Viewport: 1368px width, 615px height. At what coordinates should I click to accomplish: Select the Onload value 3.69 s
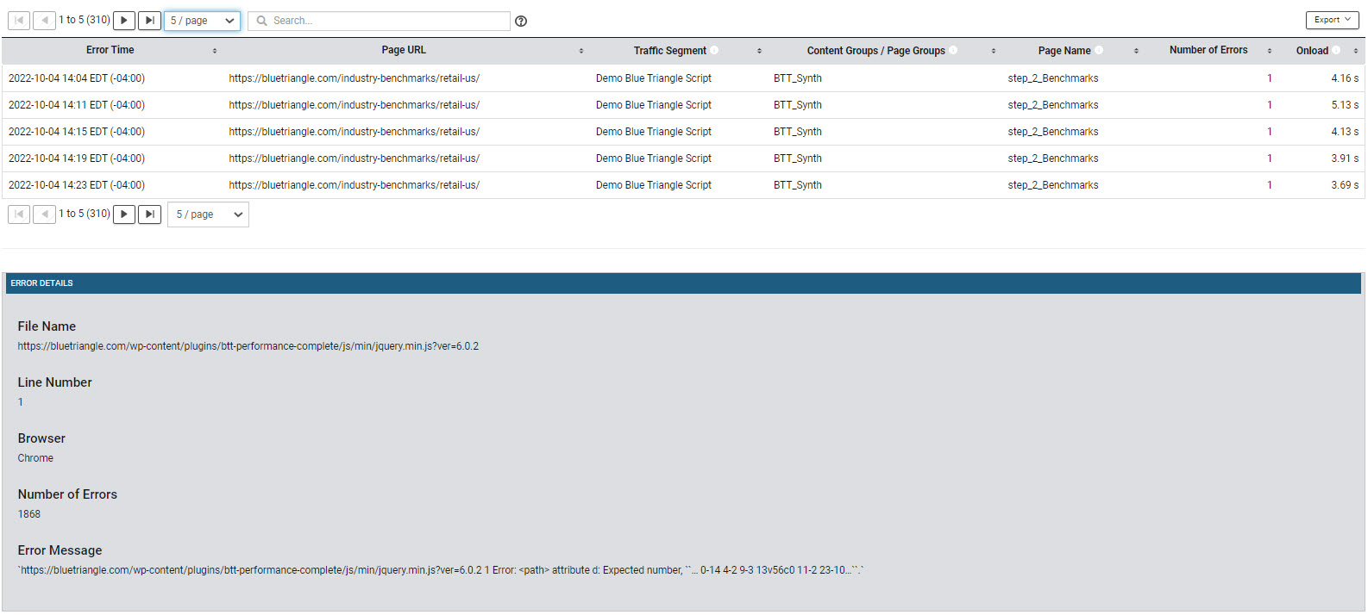pyautogui.click(x=1345, y=185)
